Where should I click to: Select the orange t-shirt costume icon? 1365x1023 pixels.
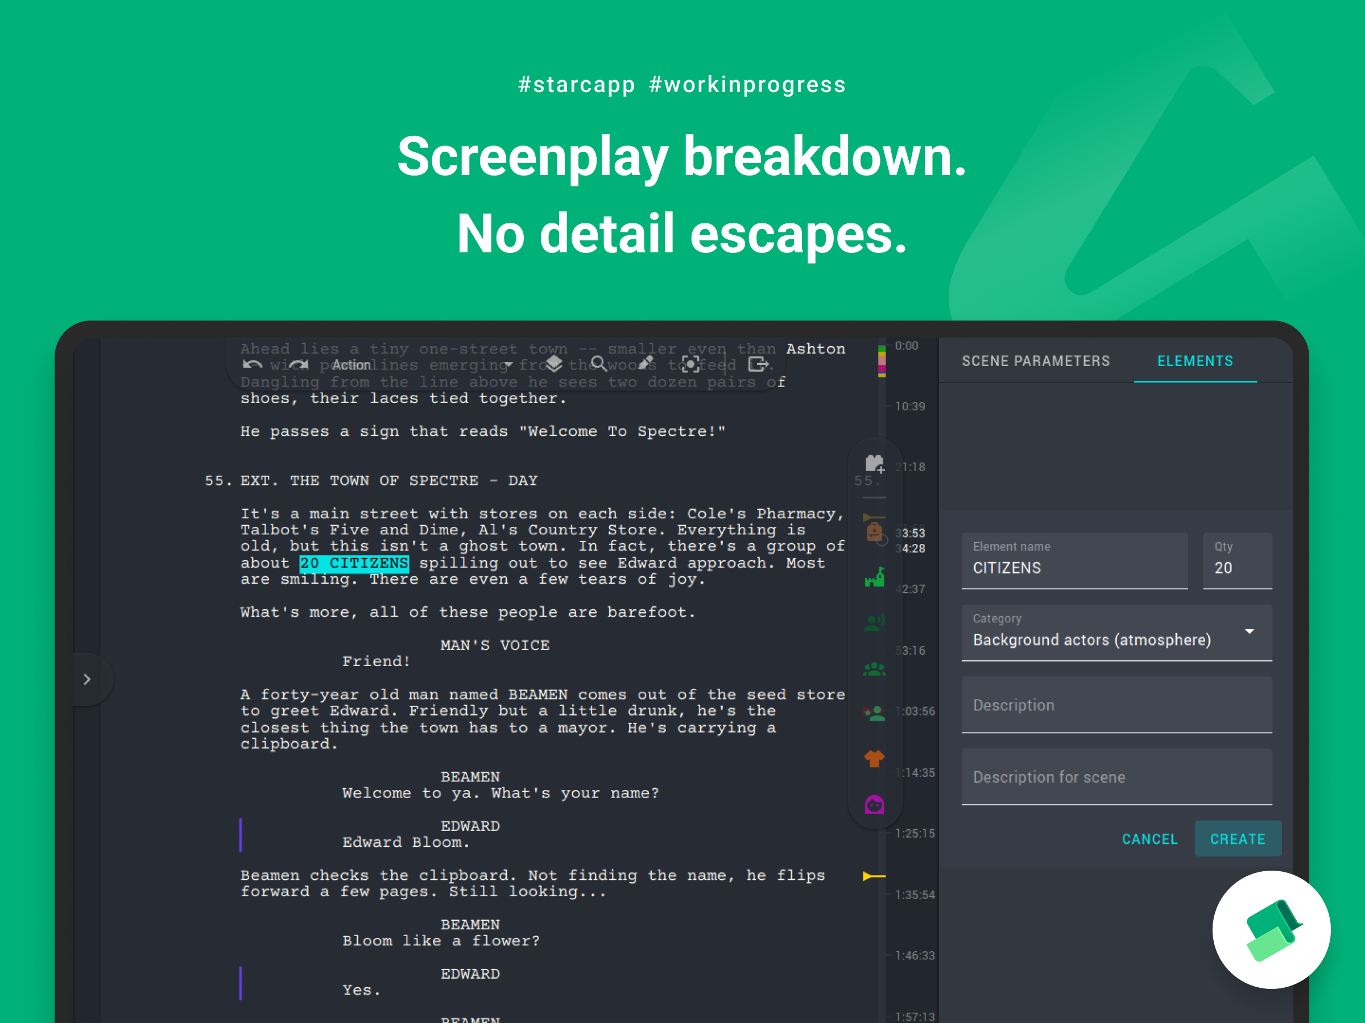click(x=874, y=759)
